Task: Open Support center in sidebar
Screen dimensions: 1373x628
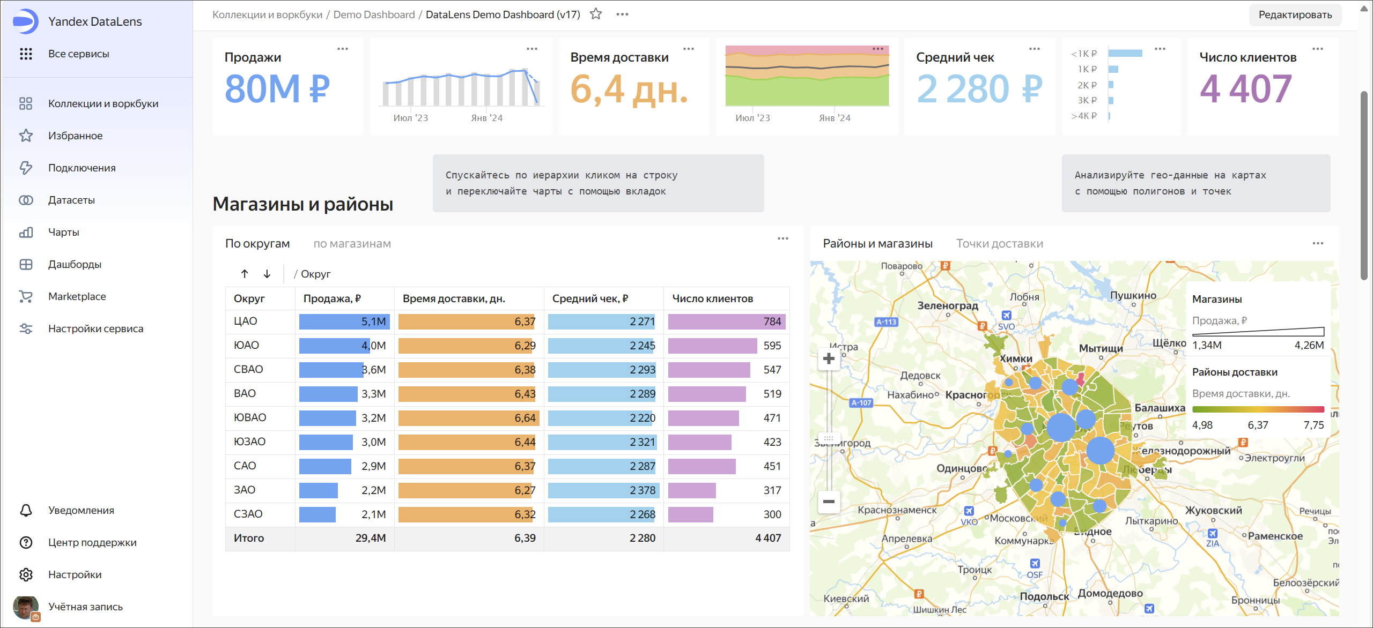Action: pyautogui.click(x=92, y=542)
